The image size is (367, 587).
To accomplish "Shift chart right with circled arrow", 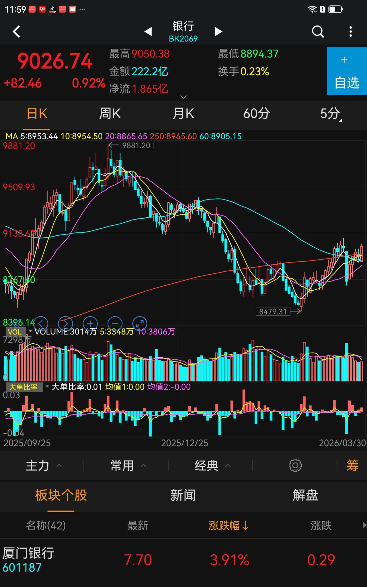I will 65,324.
